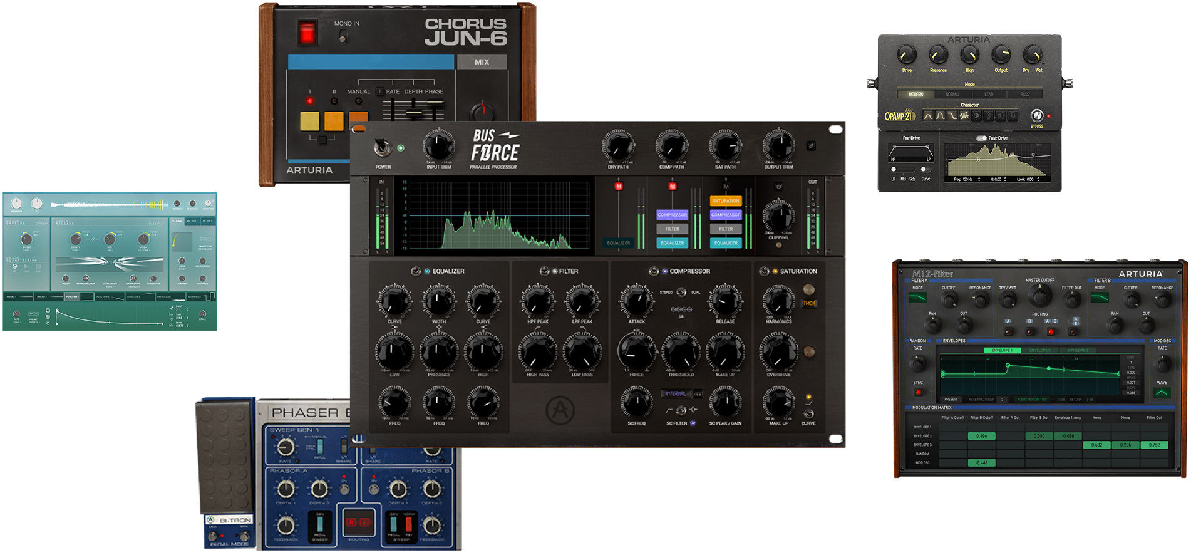Click the speaker Character icon
This screenshot has width=1191, height=555.
pyautogui.click(x=1001, y=116)
